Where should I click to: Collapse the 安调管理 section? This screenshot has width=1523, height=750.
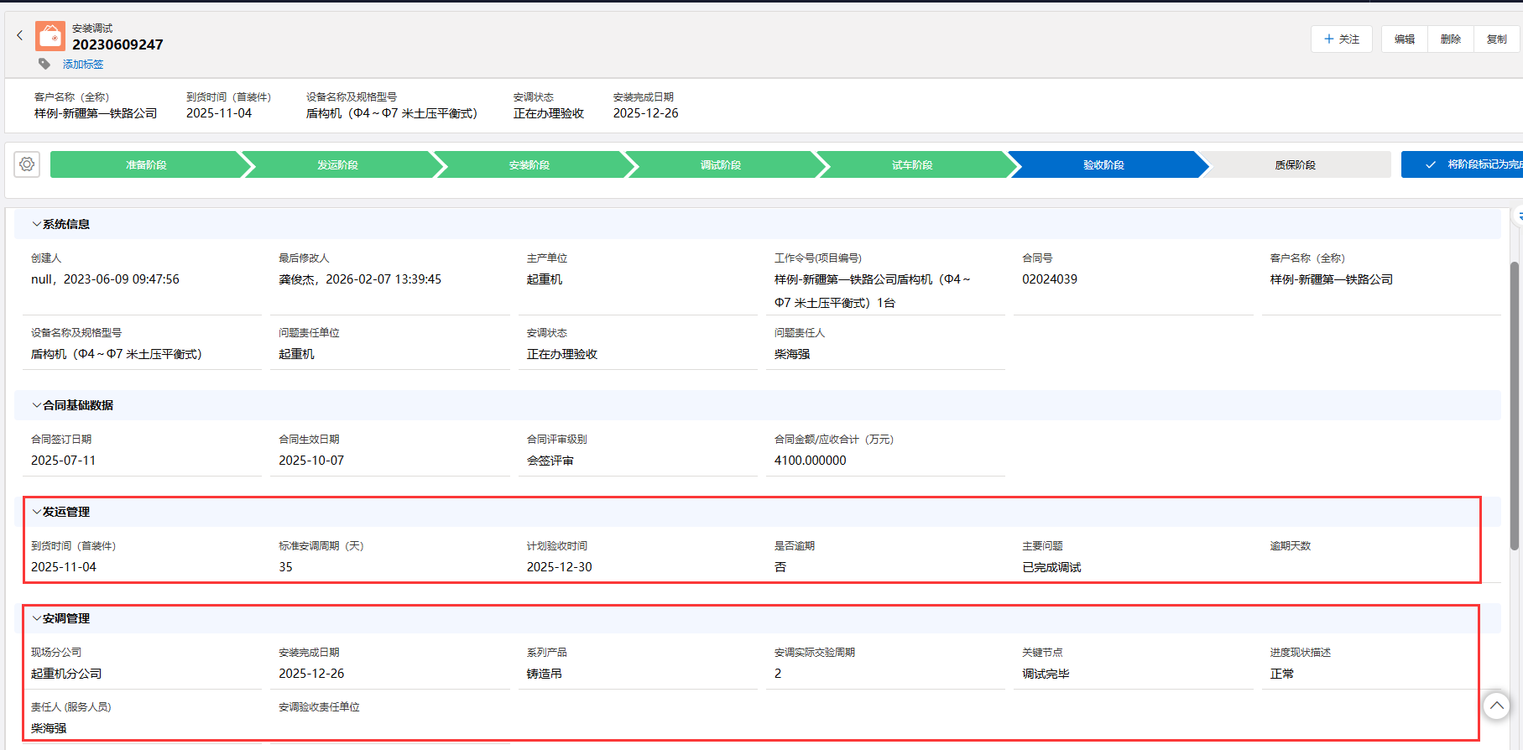click(36, 618)
